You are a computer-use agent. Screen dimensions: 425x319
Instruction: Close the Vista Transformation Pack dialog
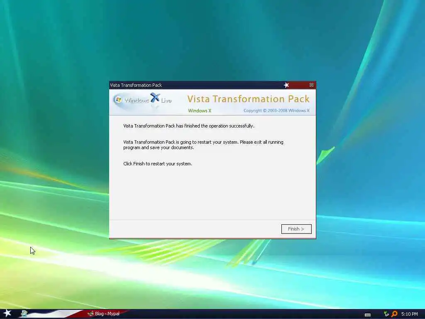(x=311, y=85)
